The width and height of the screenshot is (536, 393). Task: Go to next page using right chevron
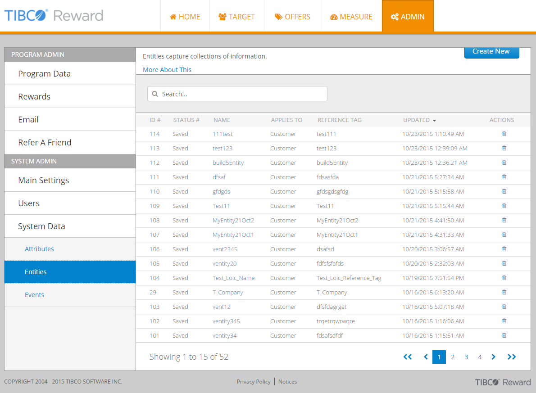click(493, 357)
